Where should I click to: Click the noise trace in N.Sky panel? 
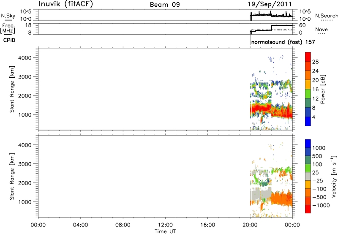[271, 15]
